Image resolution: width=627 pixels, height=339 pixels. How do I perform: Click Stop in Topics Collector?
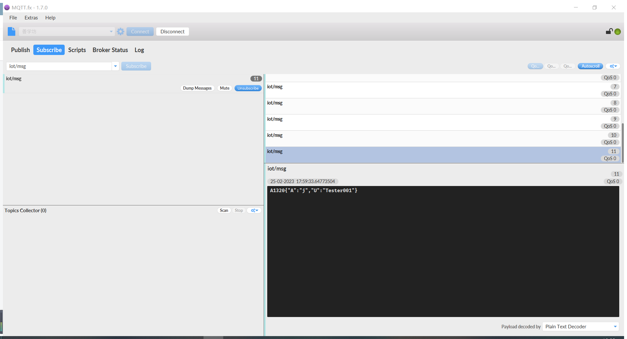tap(239, 211)
